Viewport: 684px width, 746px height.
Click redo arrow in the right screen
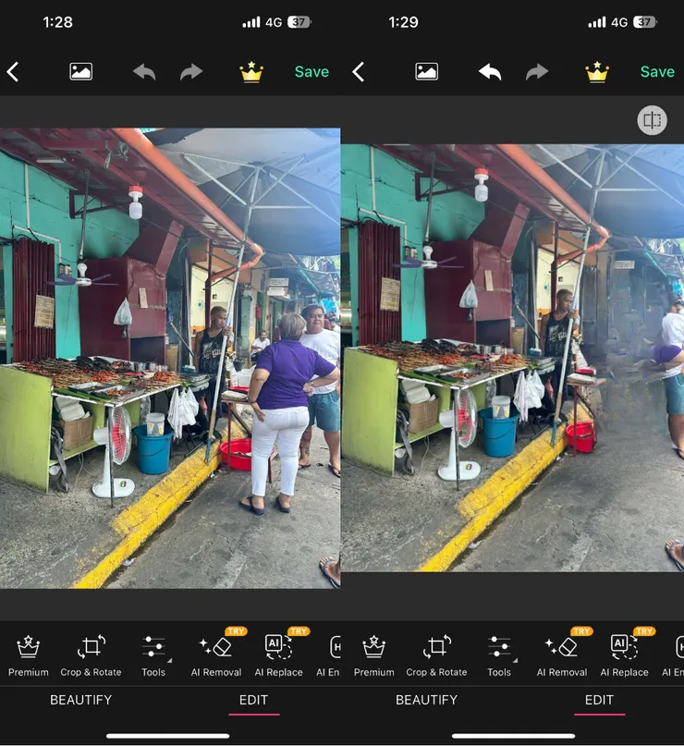click(537, 72)
